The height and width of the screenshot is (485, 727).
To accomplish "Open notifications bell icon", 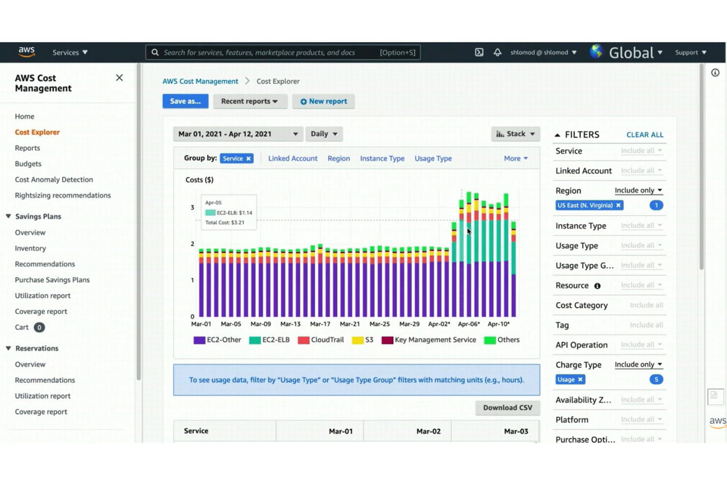I will [497, 52].
